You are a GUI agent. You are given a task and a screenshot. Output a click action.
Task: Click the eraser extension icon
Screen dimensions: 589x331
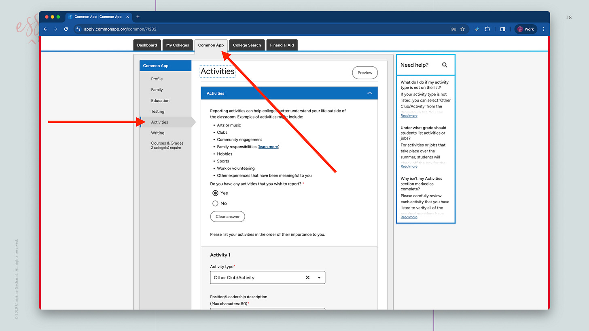tap(477, 29)
